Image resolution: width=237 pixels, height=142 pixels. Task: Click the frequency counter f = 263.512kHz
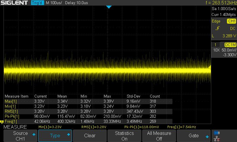[221, 3]
